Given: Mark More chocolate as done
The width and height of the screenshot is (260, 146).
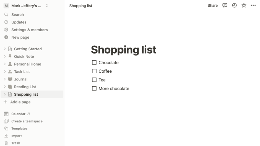Looking at the screenshot, I should point(94,88).
